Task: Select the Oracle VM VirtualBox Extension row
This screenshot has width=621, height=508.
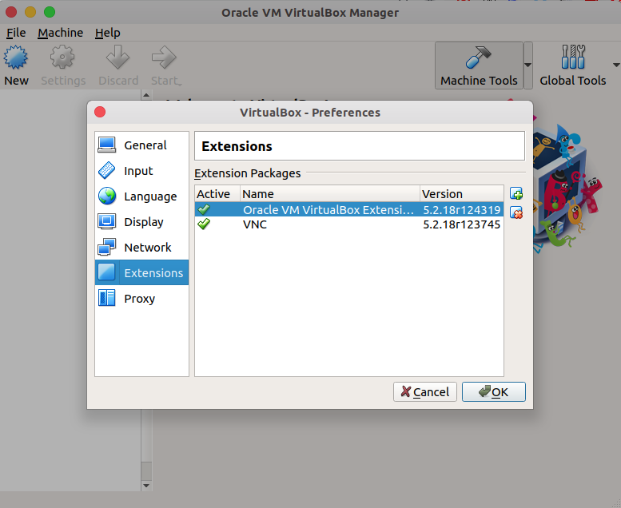Action: click(x=349, y=209)
